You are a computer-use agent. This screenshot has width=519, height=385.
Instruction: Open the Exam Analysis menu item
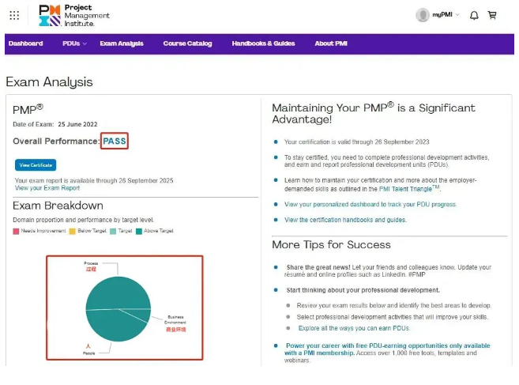point(122,43)
